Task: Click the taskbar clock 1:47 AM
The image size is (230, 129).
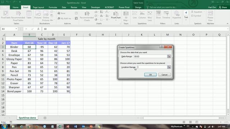Action: [221, 126]
